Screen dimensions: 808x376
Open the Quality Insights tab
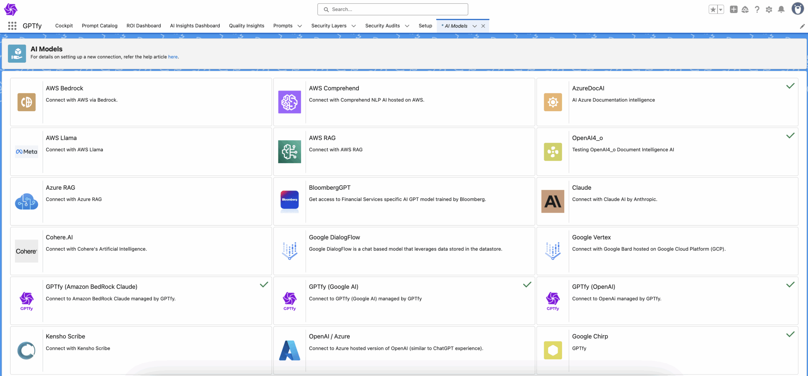tap(247, 26)
